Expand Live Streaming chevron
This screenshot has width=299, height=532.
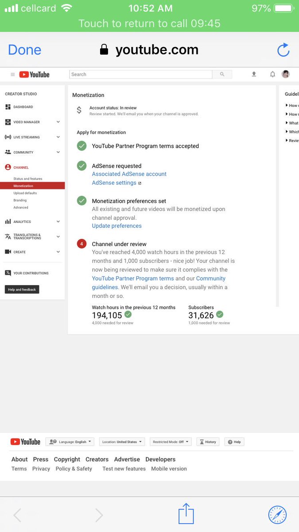click(x=58, y=137)
